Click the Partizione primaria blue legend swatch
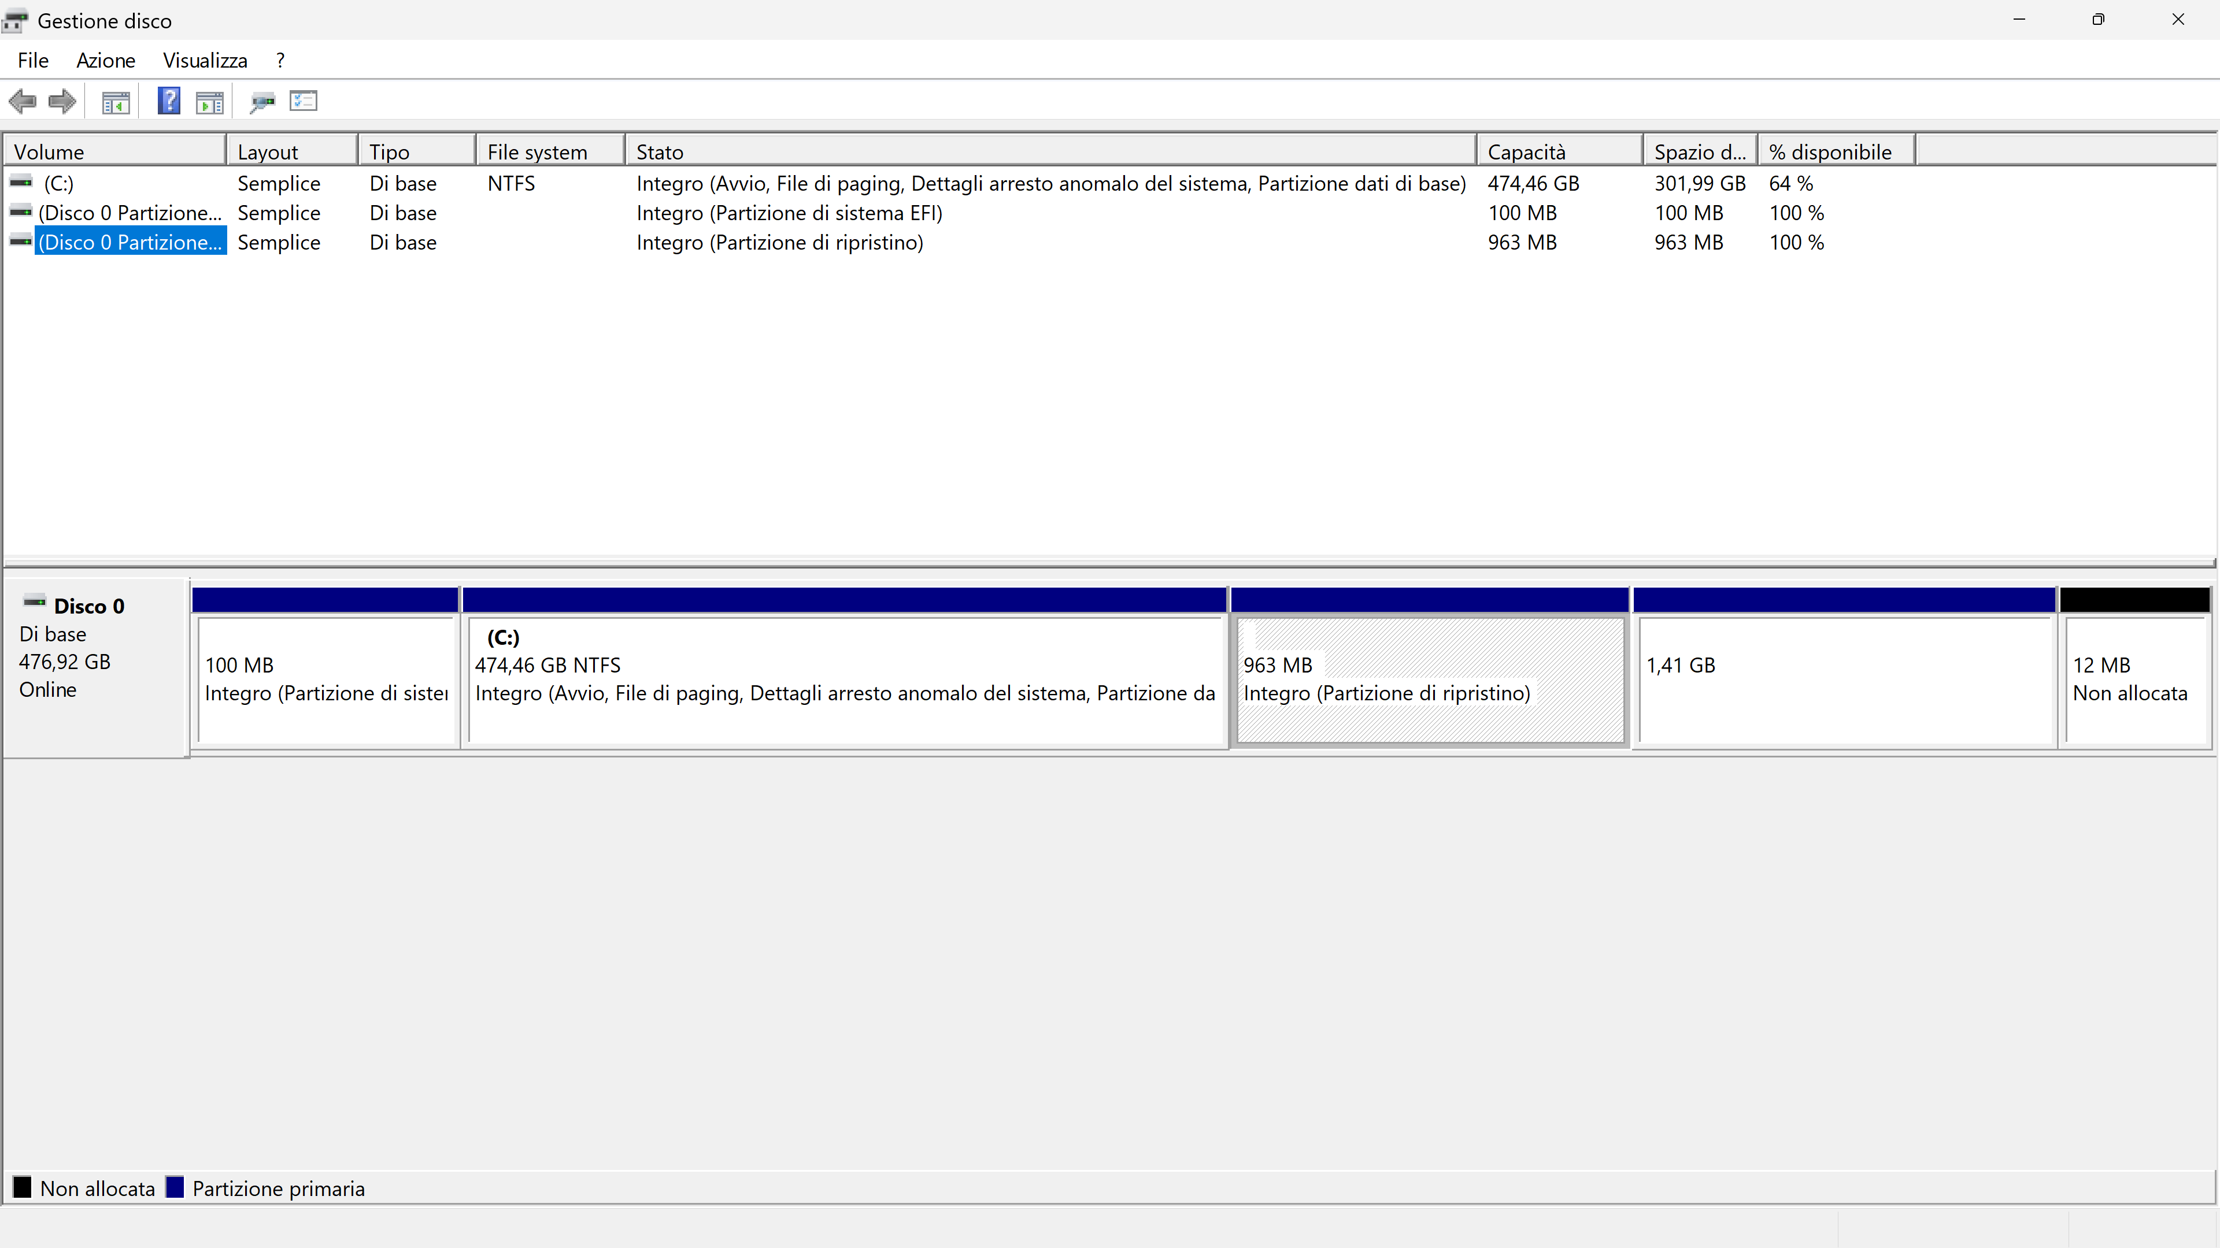The image size is (2220, 1248). tap(175, 1188)
